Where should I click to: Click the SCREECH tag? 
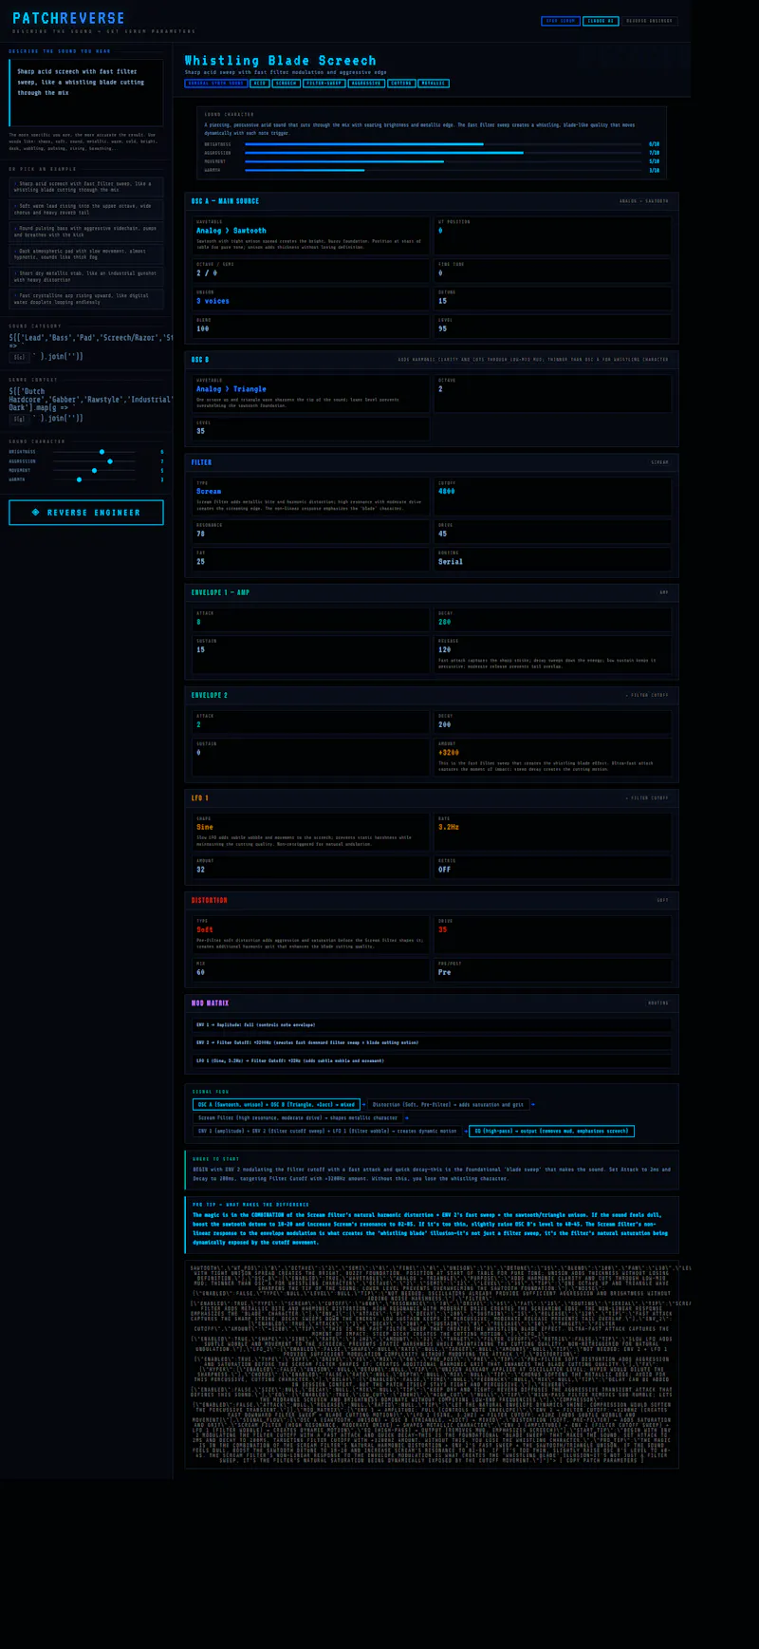[x=287, y=84]
